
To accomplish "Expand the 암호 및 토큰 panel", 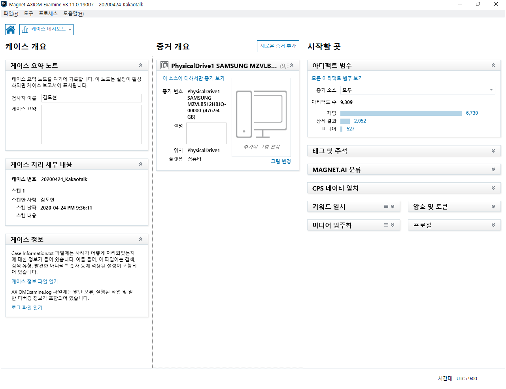I will coord(493,206).
